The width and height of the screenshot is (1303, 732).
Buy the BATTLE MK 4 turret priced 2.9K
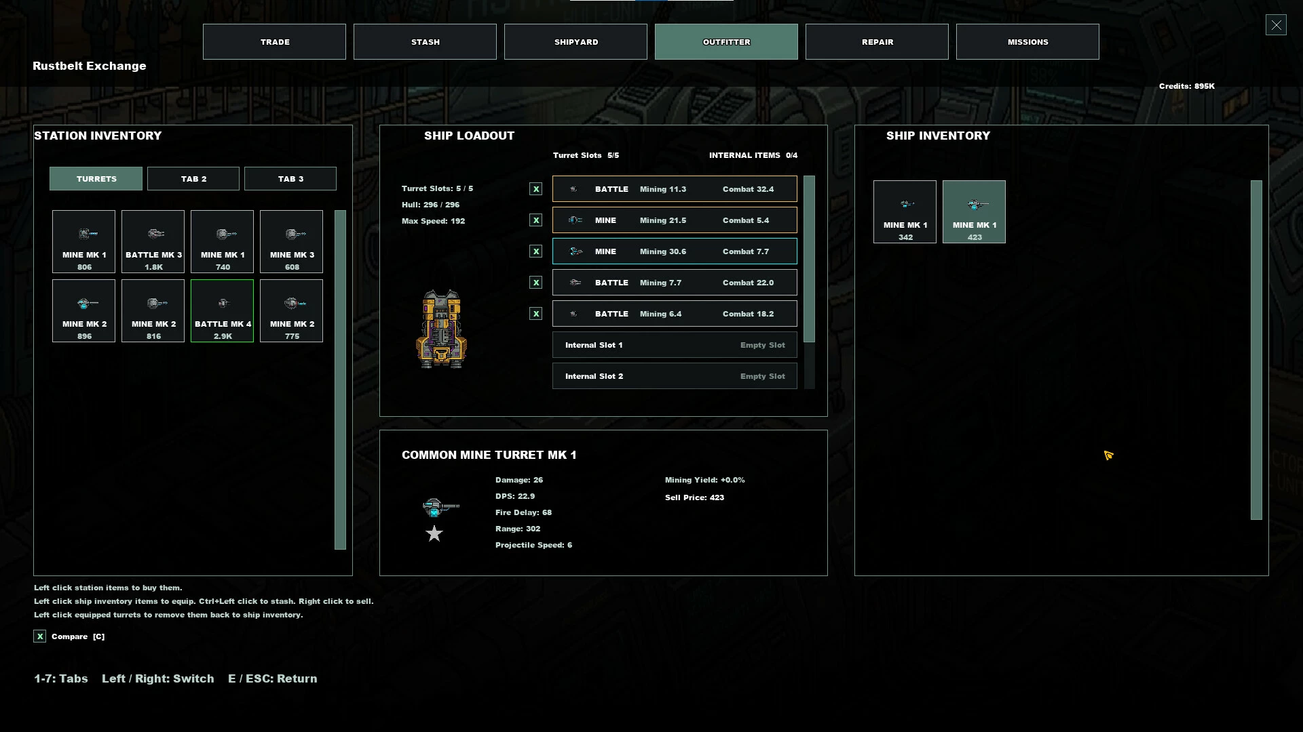(x=222, y=310)
